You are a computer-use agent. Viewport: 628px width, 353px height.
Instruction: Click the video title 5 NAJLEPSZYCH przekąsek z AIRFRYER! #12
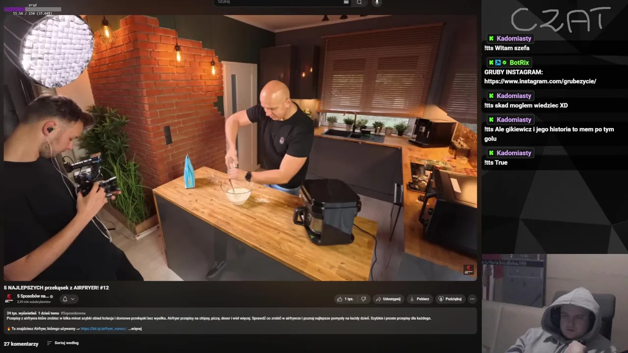coord(56,288)
